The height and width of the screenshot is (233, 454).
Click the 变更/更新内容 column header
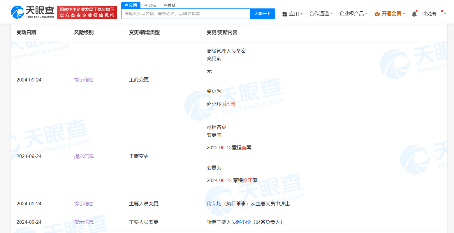(222, 32)
